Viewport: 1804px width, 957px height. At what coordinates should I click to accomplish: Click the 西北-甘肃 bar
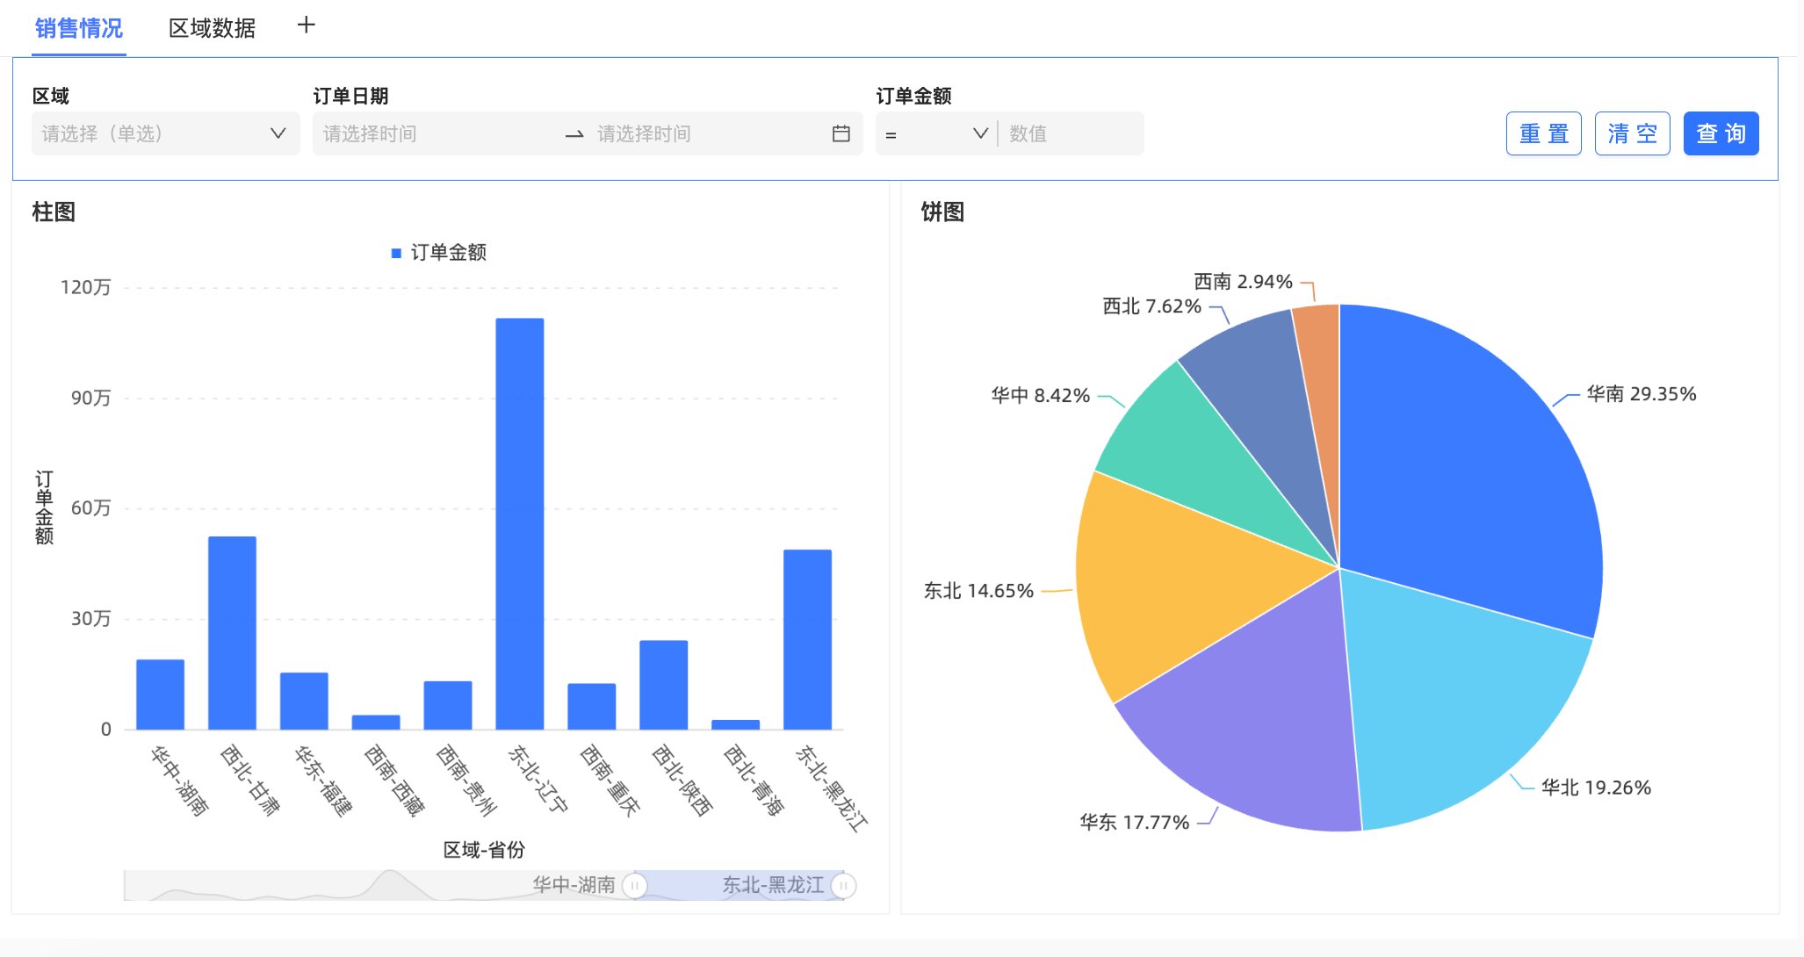(x=232, y=633)
